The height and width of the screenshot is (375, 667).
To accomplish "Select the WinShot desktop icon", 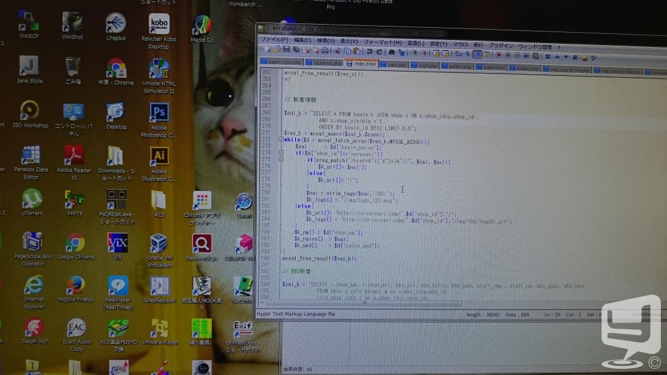I will [x=72, y=26].
